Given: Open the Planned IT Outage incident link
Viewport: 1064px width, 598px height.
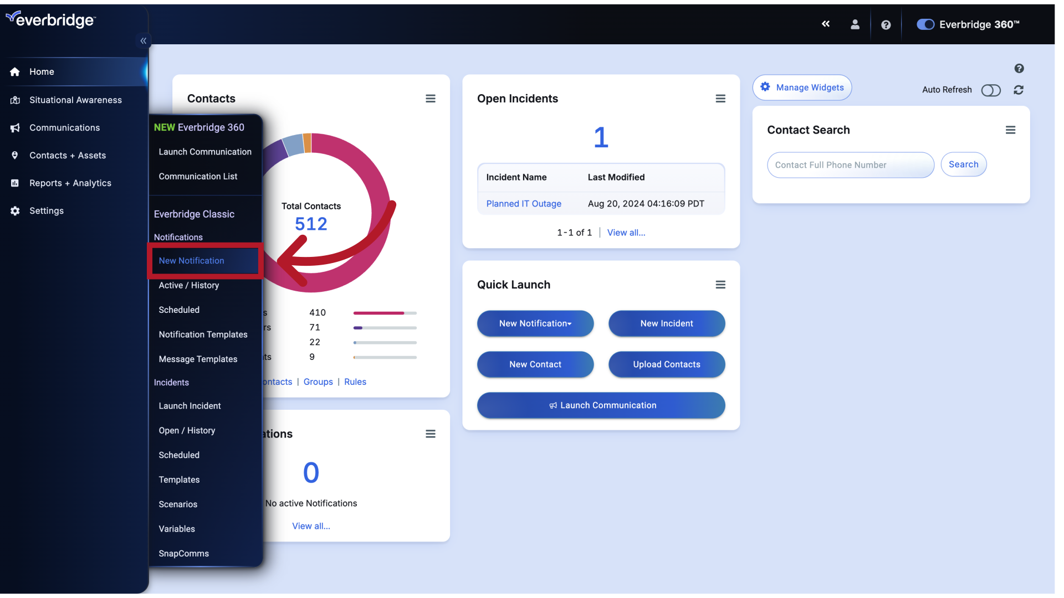Looking at the screenshot, I should [524, 204].
